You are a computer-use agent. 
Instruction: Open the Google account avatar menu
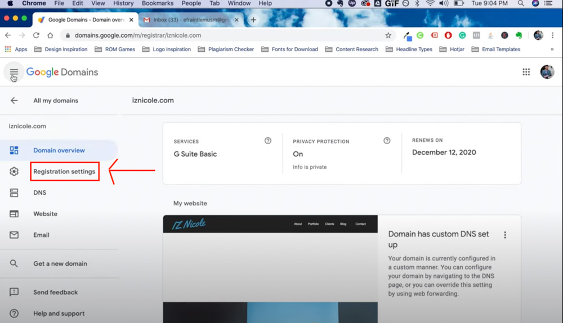pyautogui.click(x=547, y=72)
